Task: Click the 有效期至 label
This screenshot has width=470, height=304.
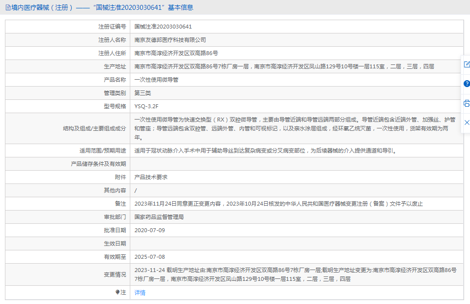Action: tap(115, 257)
